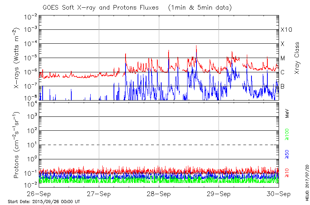Click the 30-Sep date label
The height and width of the screenshot is (205, 310).
pyautogui.click(x=279, y=193)
